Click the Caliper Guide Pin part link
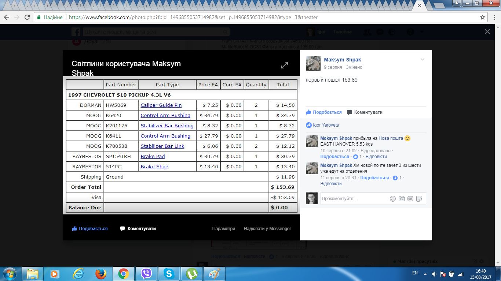501x281 pixels. point(161,105)
